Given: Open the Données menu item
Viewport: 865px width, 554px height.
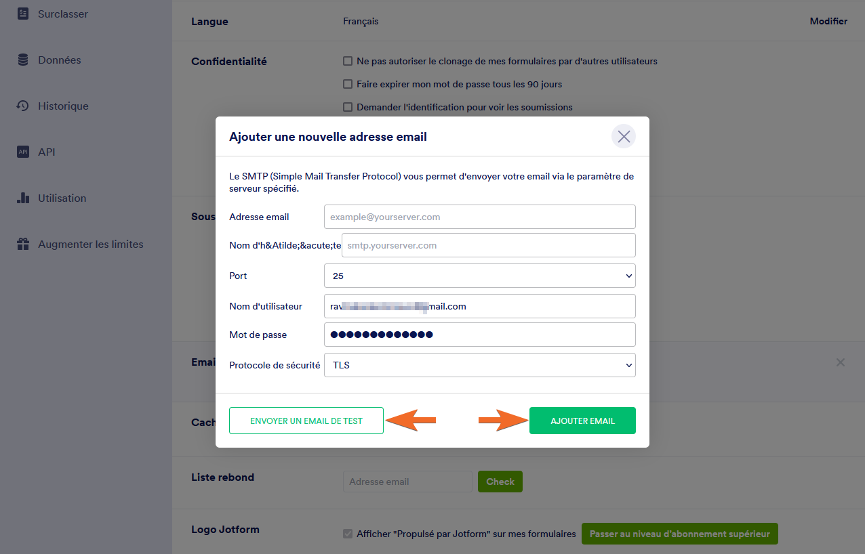Looking at the screenshot, I should (x=60, y=60).
